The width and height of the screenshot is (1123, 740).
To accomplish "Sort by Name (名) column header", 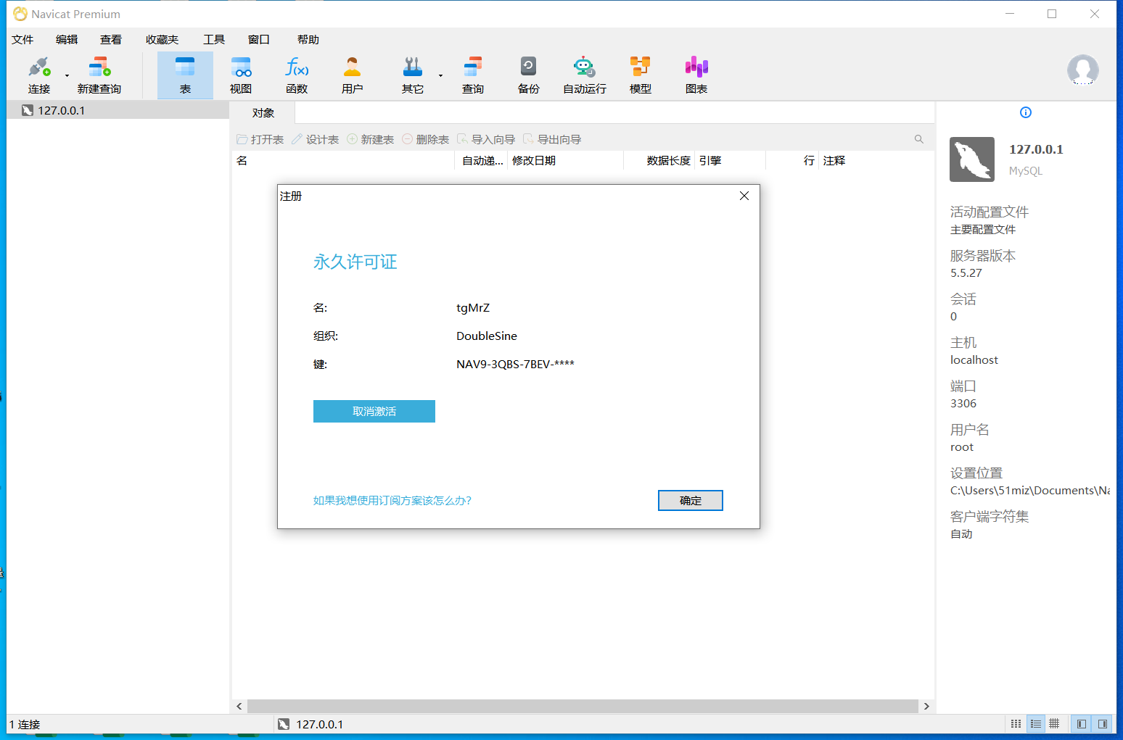I will tap(343, 160).
